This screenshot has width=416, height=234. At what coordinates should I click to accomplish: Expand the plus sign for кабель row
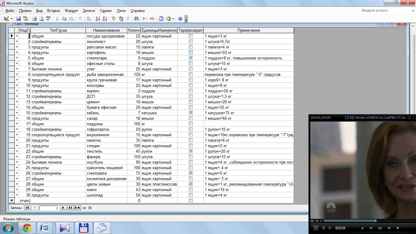[x=17, y=113]
